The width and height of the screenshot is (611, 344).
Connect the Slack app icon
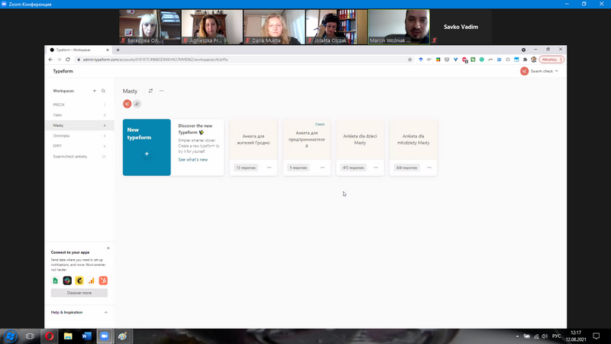click(x=67, y=281)
